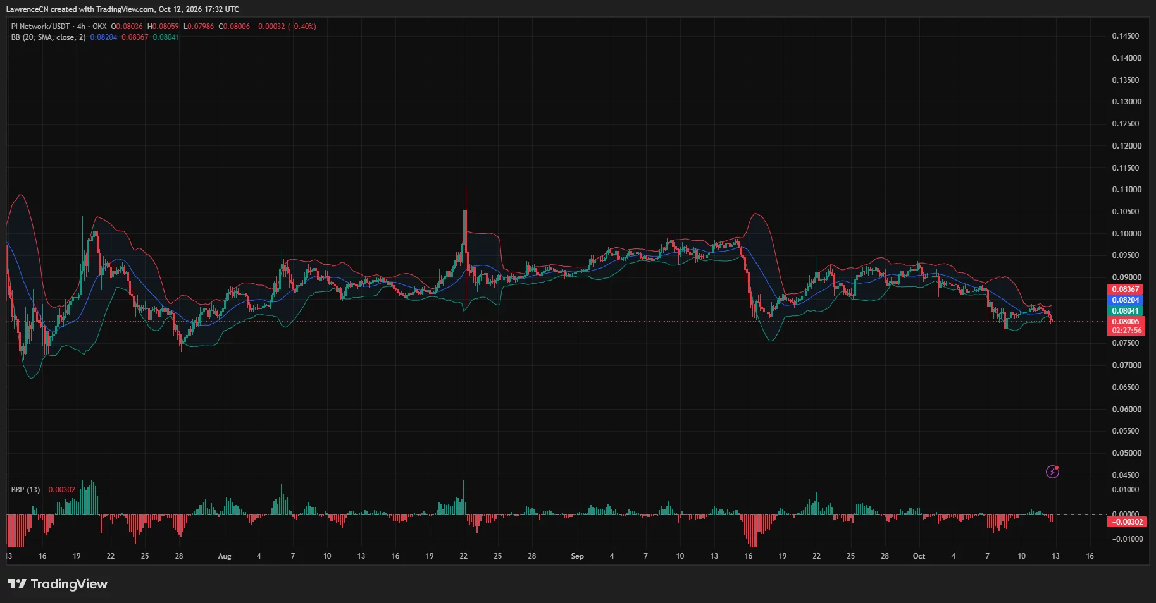Image resolution: width=1156 pixels, height=603 pixels.
Task: Select the Pi Network/USDT symbol title
Action: pyautogui.click(x=40, y=27)
